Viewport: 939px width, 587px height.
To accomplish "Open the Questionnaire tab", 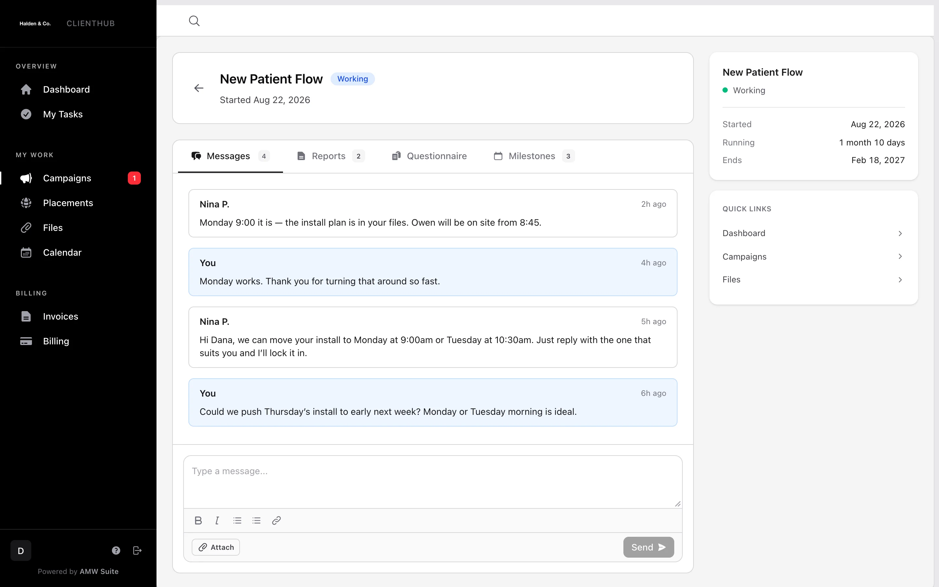I will point(429,156).
